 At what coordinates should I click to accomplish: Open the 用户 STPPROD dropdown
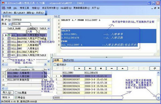click(49, 20)
